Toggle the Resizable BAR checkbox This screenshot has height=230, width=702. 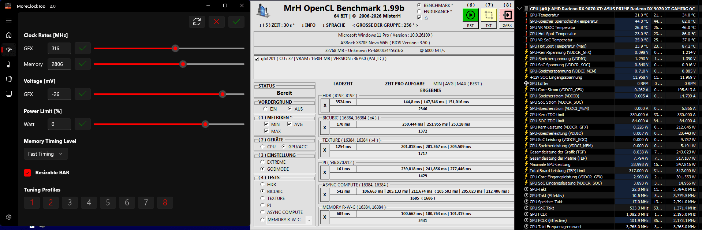pyautogui.click(x=27, y=173)
